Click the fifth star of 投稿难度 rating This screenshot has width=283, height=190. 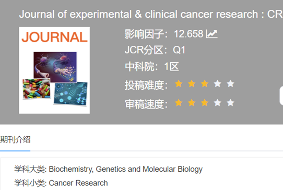click(230, 84)
